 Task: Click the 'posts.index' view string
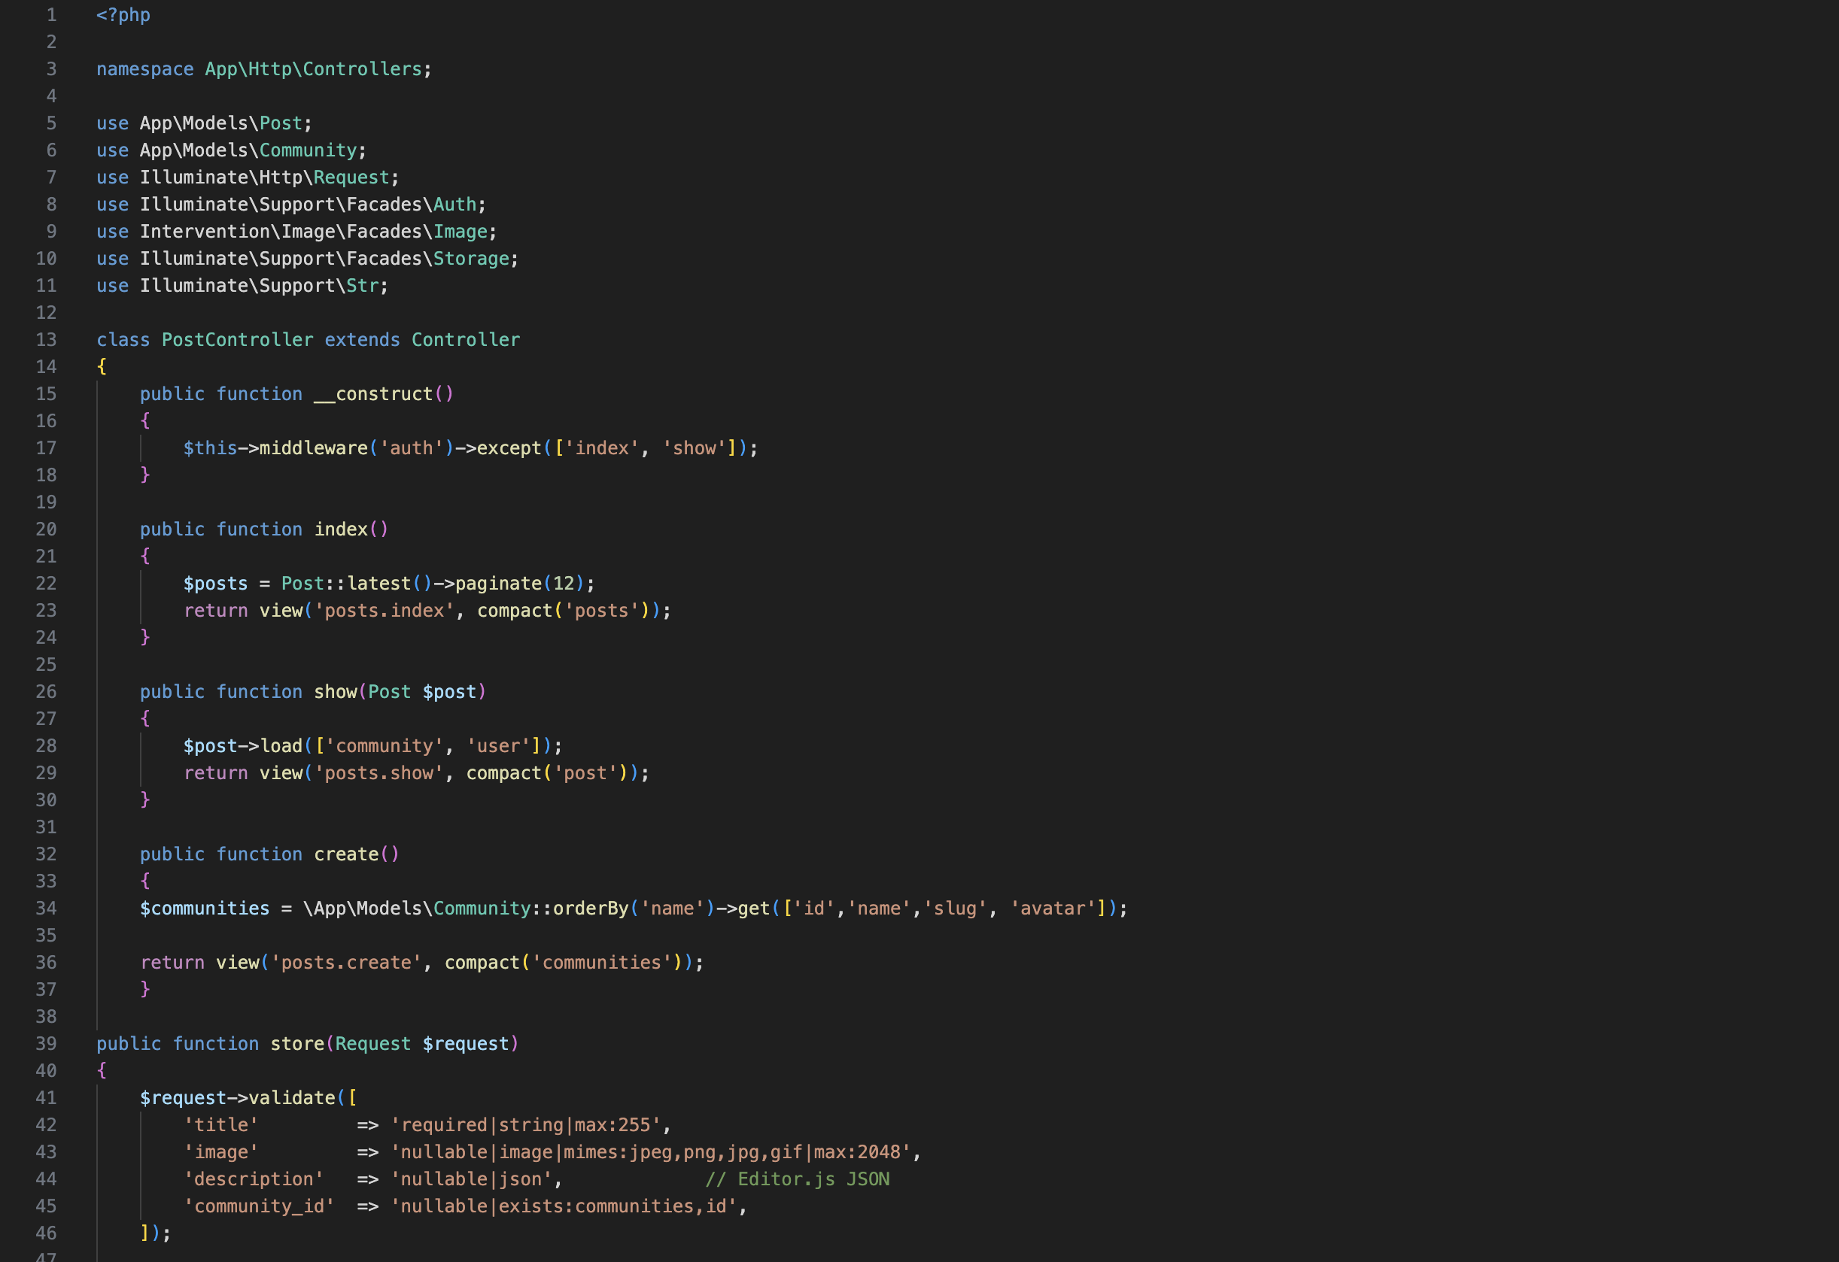385,611
